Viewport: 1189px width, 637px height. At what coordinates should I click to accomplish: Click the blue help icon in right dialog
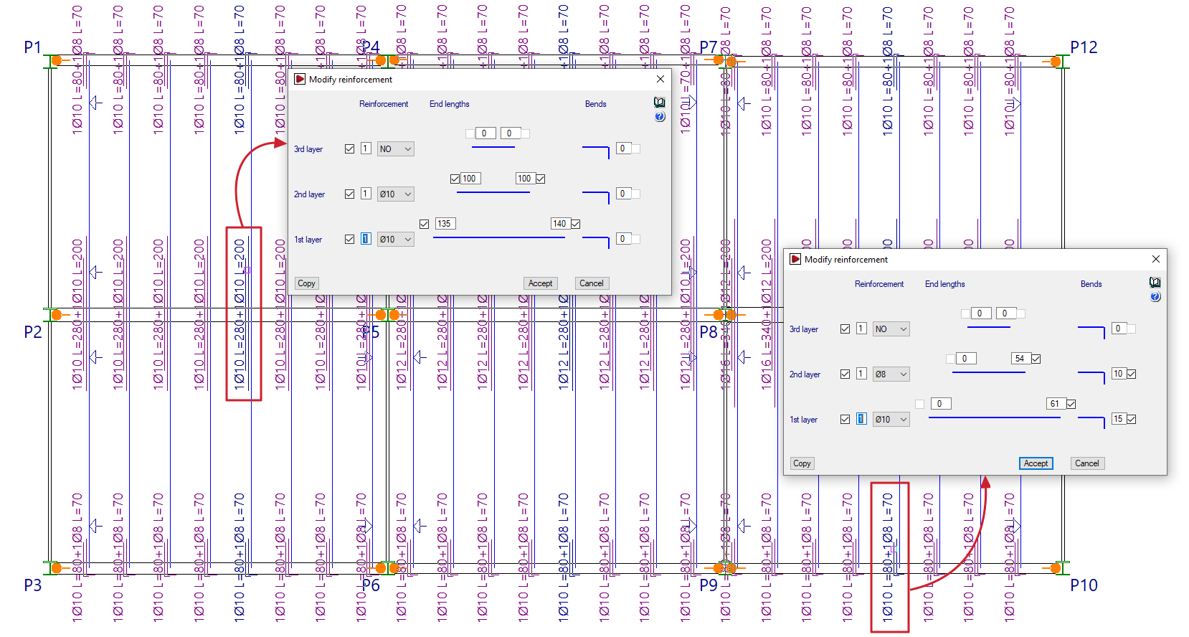(1155, 296)
